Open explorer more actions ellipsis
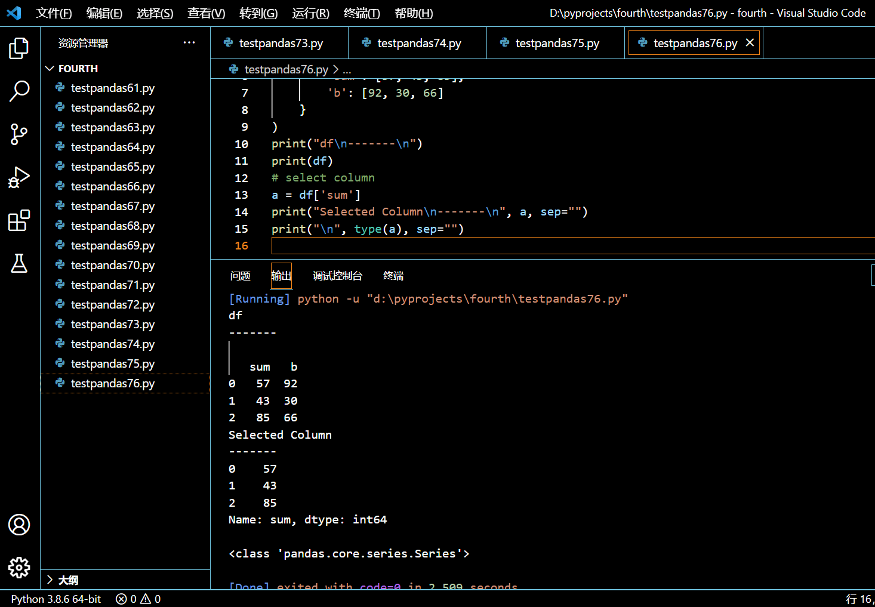 (x=189, y=42)
